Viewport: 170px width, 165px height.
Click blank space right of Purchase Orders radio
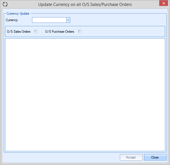coord(122,32)
